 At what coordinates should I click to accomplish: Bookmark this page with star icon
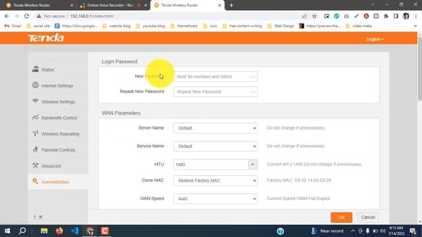pos(314,16)
